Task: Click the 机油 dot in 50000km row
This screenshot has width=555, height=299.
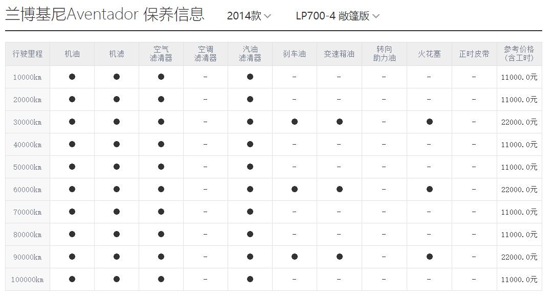Action: [x=72, y=167]
